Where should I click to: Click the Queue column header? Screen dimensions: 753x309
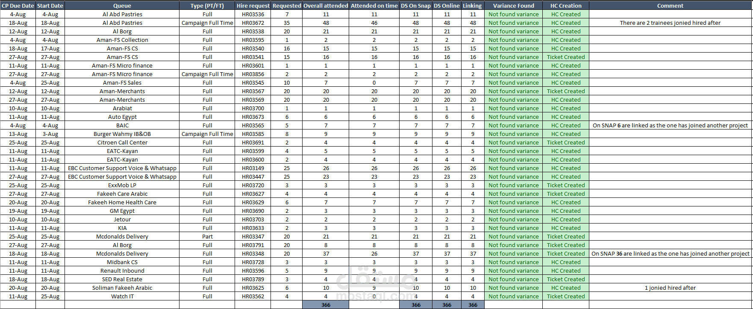[122, 6]
